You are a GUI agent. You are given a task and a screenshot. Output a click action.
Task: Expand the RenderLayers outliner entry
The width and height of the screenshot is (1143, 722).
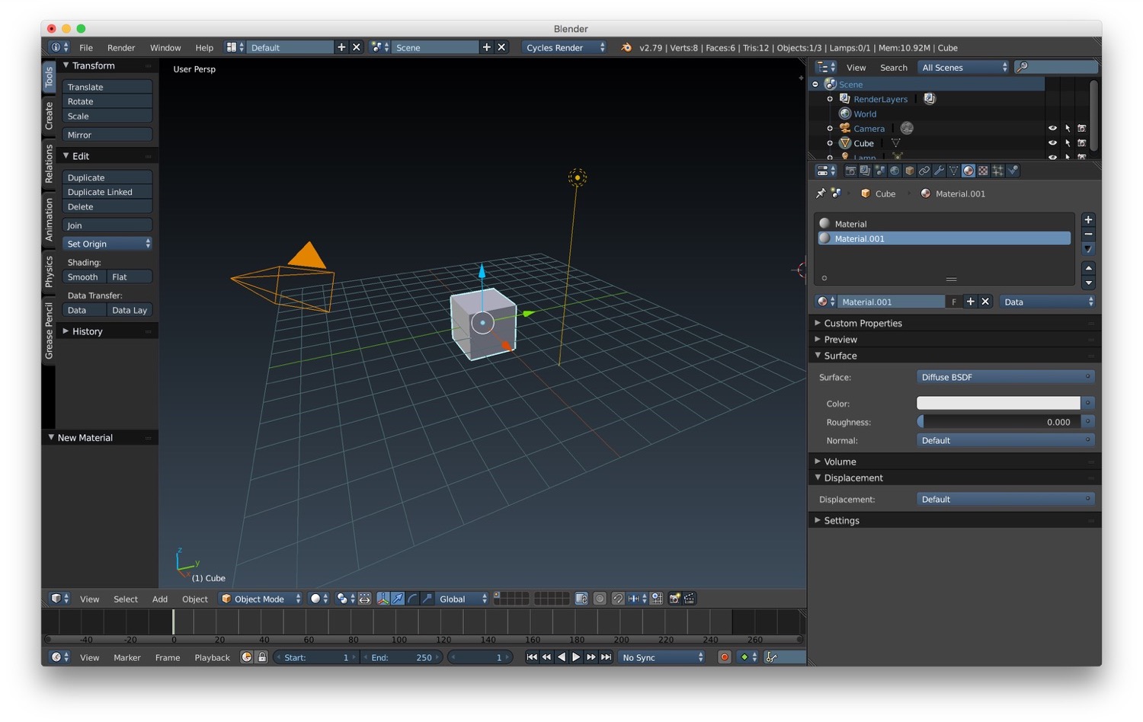point(830,99)
